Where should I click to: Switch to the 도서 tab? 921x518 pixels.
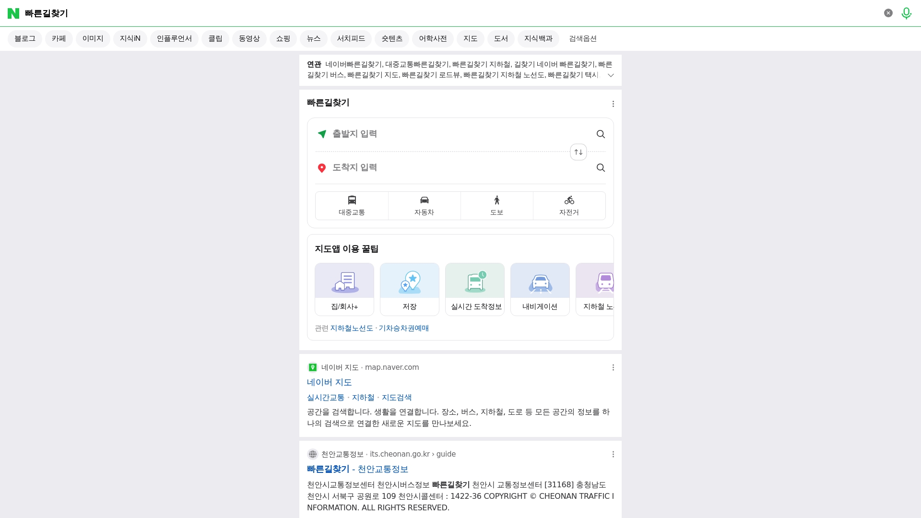tap(501, 39)
